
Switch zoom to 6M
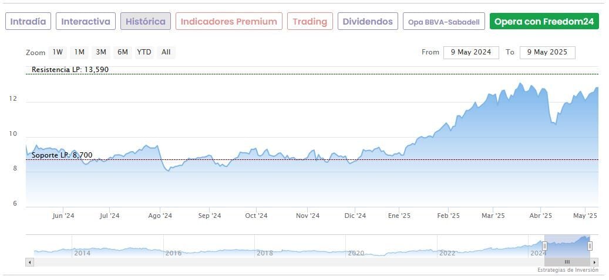click(x=122, y=52)
